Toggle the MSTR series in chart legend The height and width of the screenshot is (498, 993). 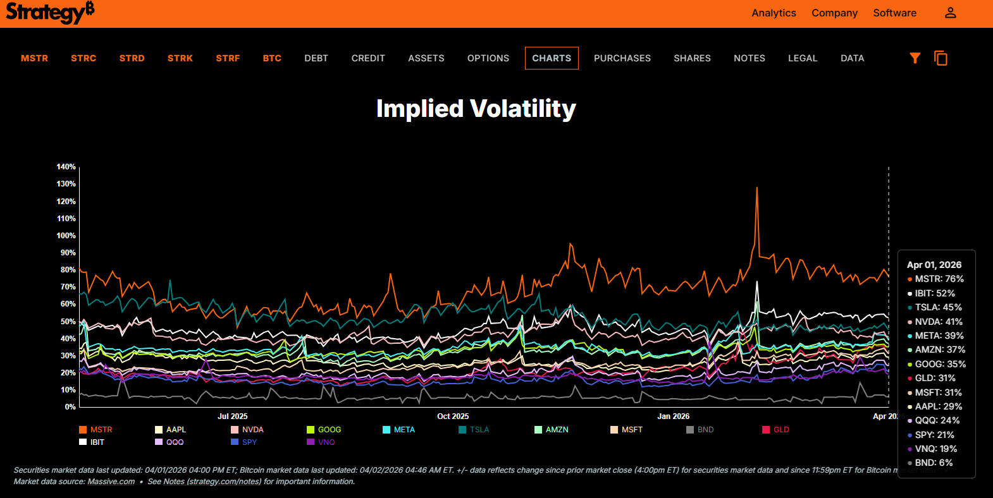point(96,430)
